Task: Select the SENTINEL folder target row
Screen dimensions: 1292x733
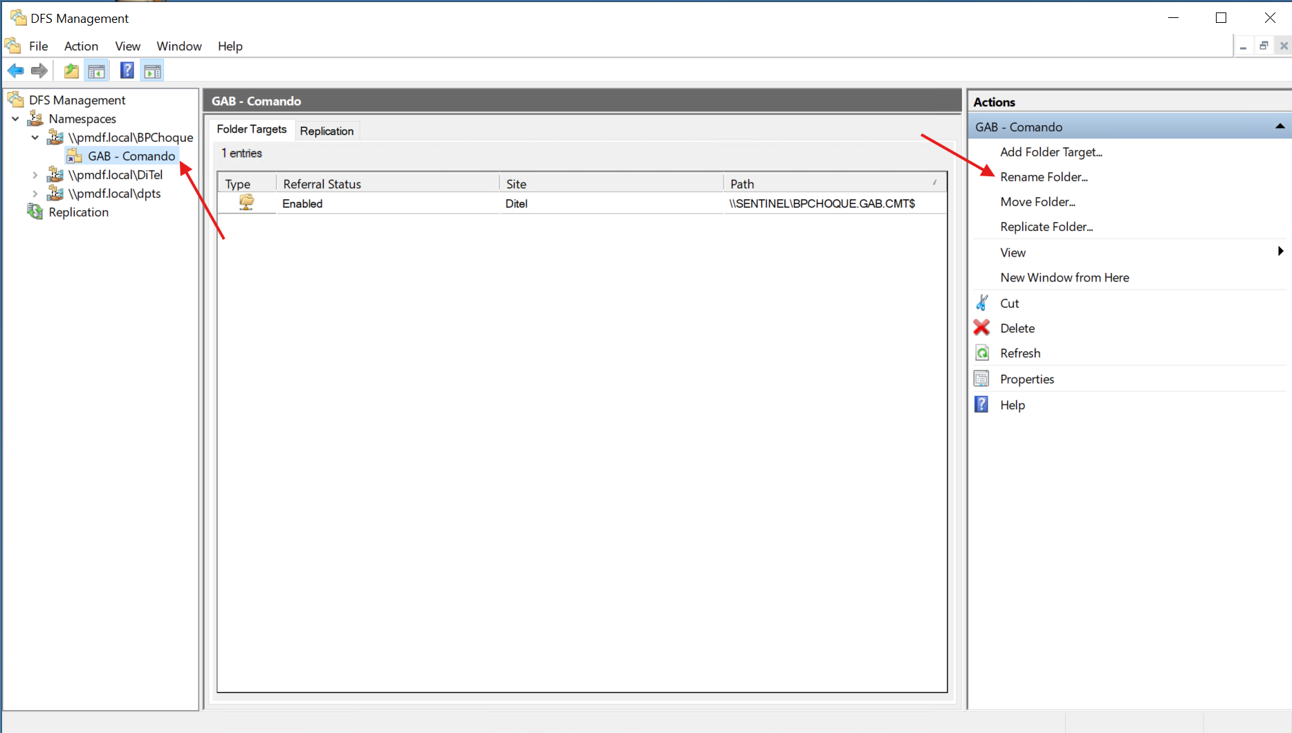Action: (x=822, y=203)
